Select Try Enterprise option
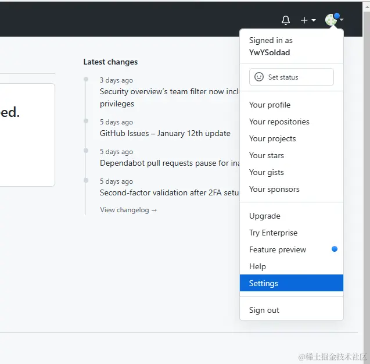The width and height of the screenshot is (370, 364). [x=292, y=233]
